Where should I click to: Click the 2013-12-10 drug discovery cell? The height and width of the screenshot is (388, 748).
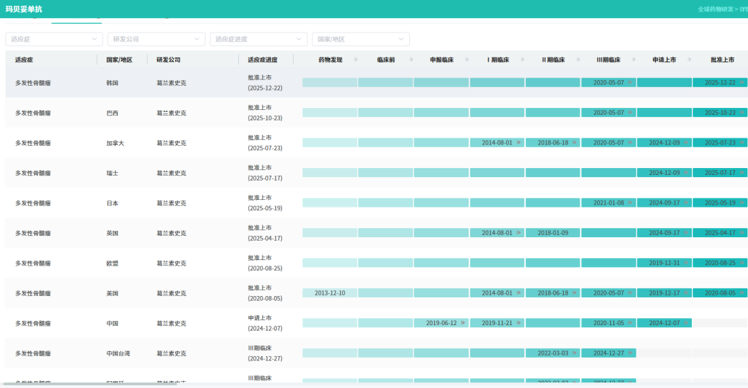click(x=330, y=293)
